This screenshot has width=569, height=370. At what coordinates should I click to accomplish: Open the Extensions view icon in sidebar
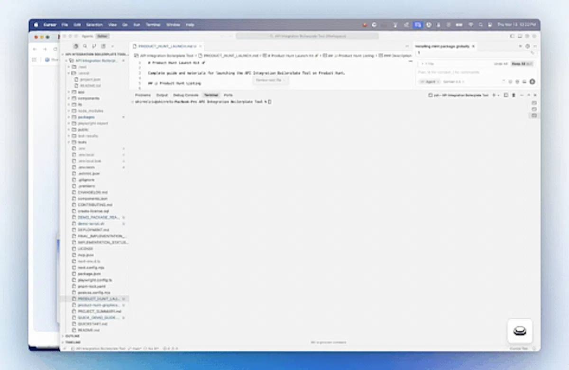point(103,46)
